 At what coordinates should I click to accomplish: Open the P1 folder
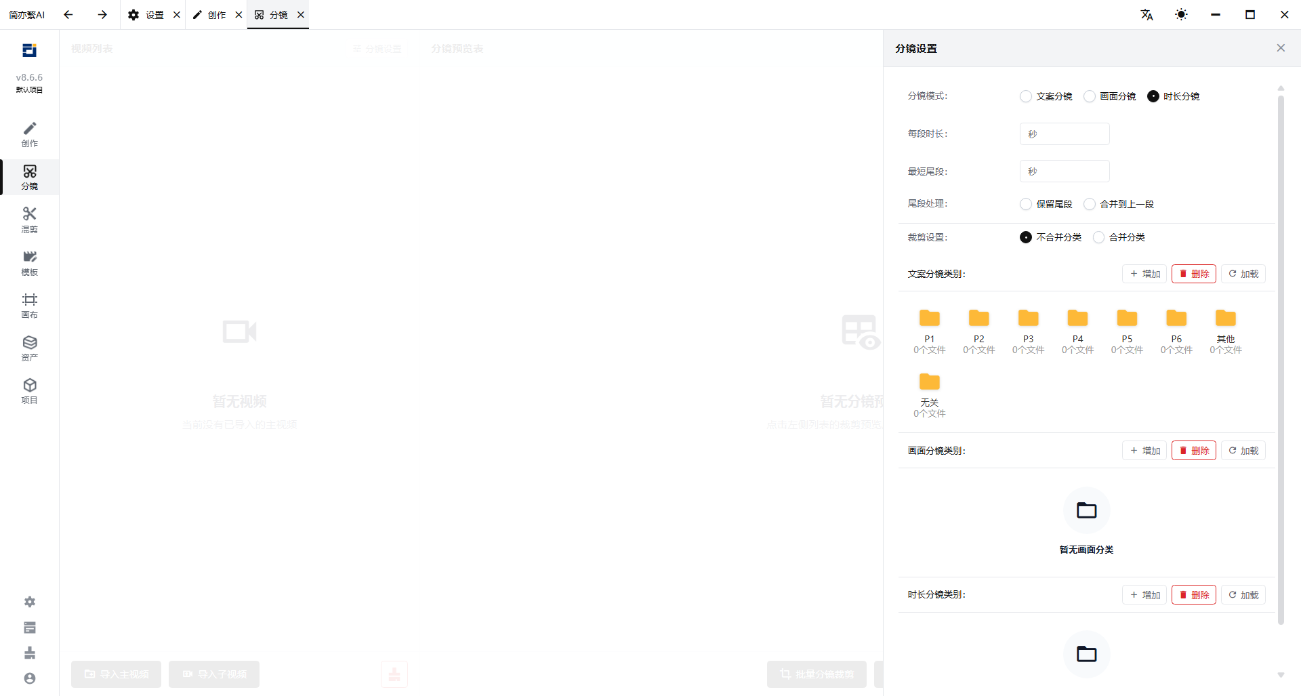click(x=929, y=331)
